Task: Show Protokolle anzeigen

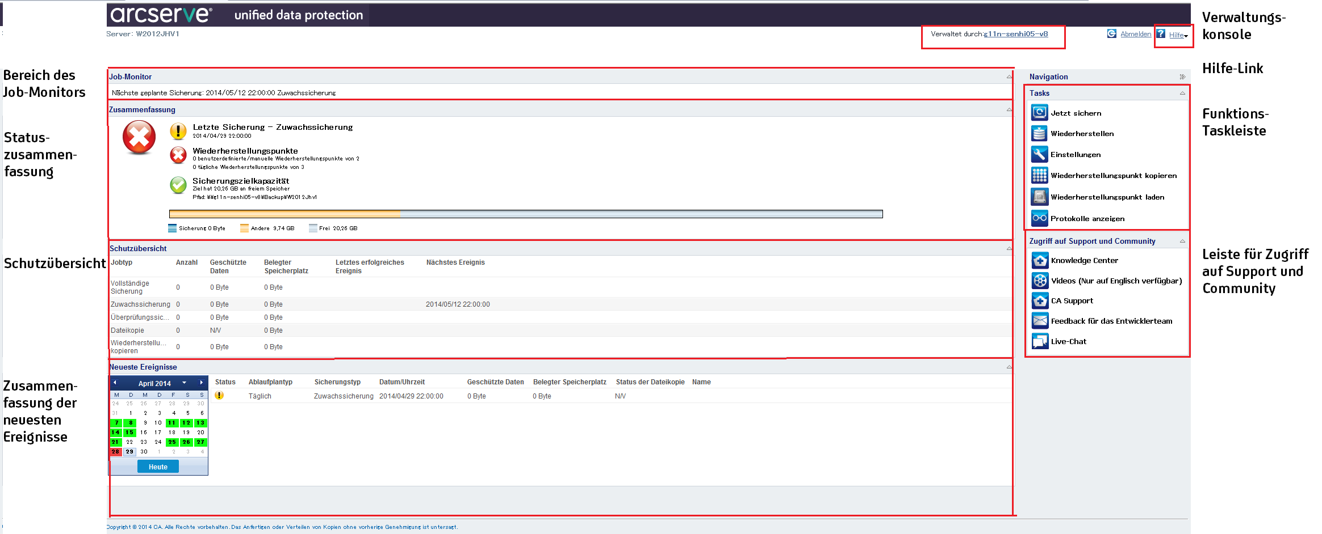Action: 1039,218
